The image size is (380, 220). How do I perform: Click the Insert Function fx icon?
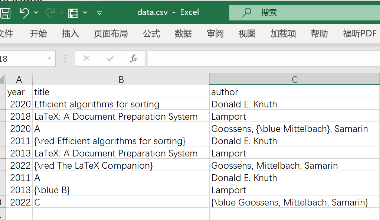(x=133, y=58)
